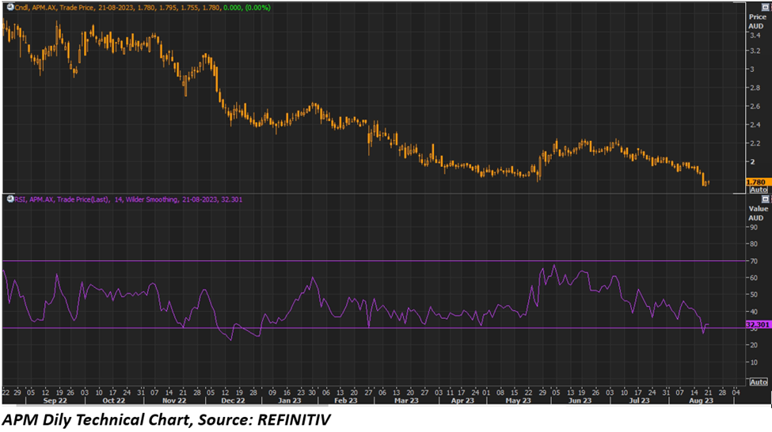772x432 pixels.
Task: Click the clock icon beside the RSI legend
Action: (6, 199)
